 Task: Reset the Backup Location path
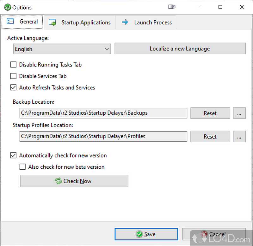click(x=210, y=113)
